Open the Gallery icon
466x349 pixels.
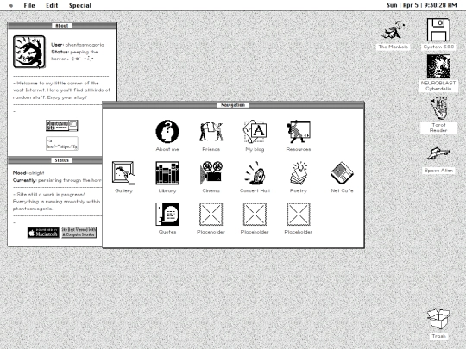(123, 173)
